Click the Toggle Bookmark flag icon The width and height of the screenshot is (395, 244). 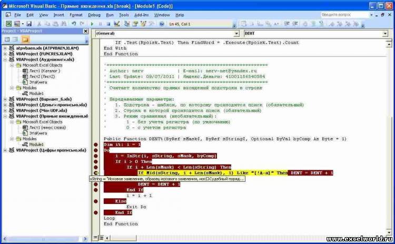click(x=332, y=24)
